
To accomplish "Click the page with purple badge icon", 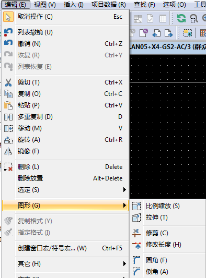I will (144, 33).
